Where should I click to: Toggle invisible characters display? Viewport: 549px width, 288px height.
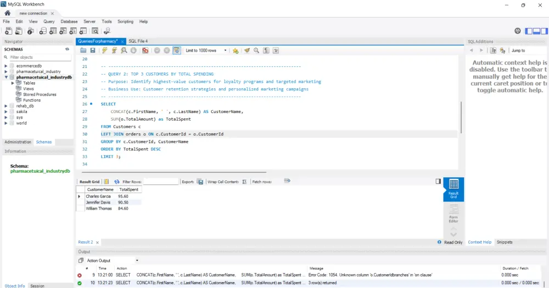[x=266, y=50]
